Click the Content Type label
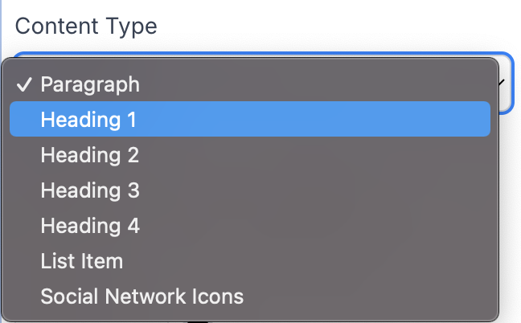The height and width of the screenshot is (323, 521). tap(86, 26)
